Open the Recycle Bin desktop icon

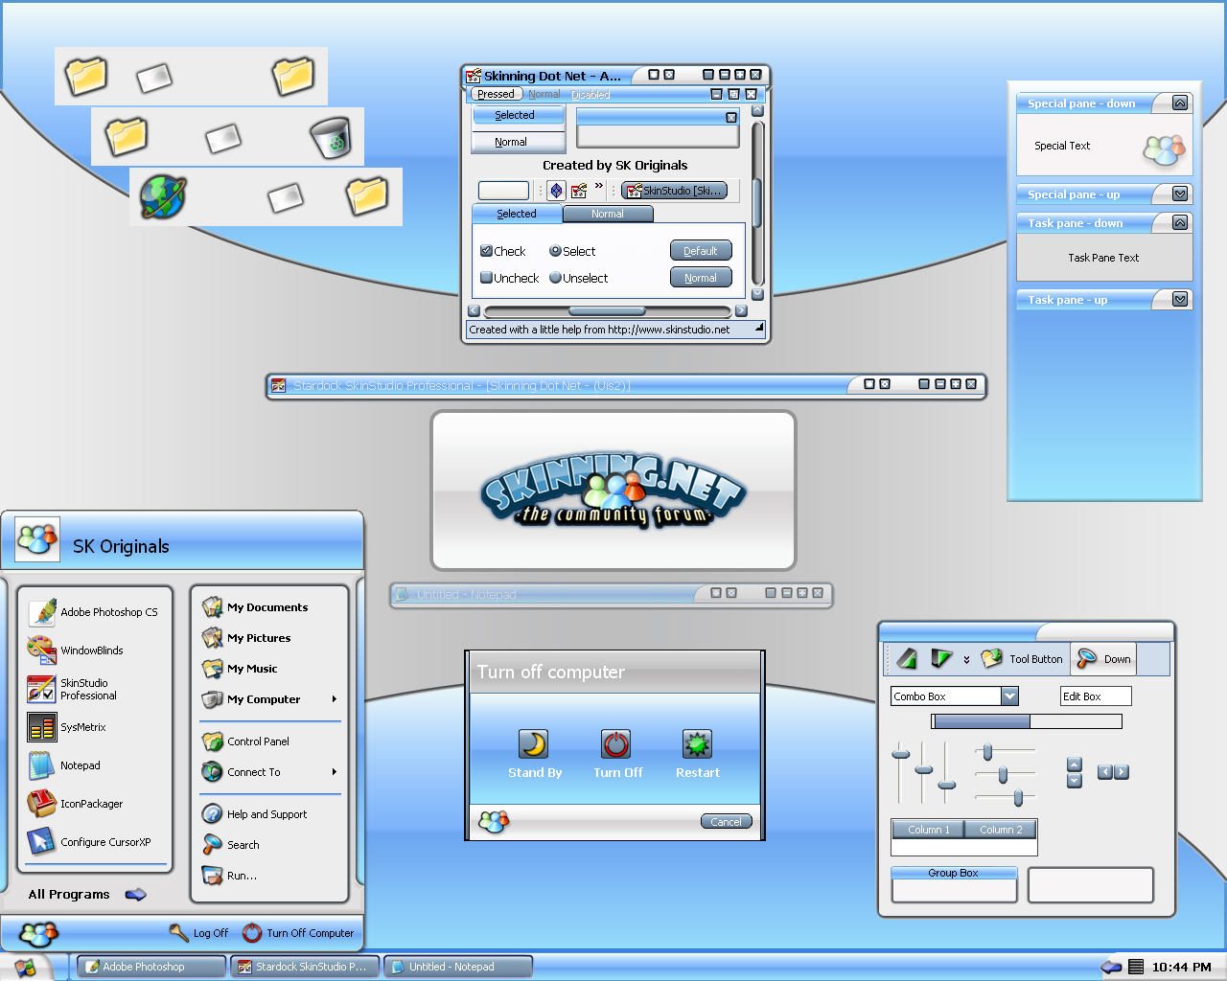(x=332, y=139)
